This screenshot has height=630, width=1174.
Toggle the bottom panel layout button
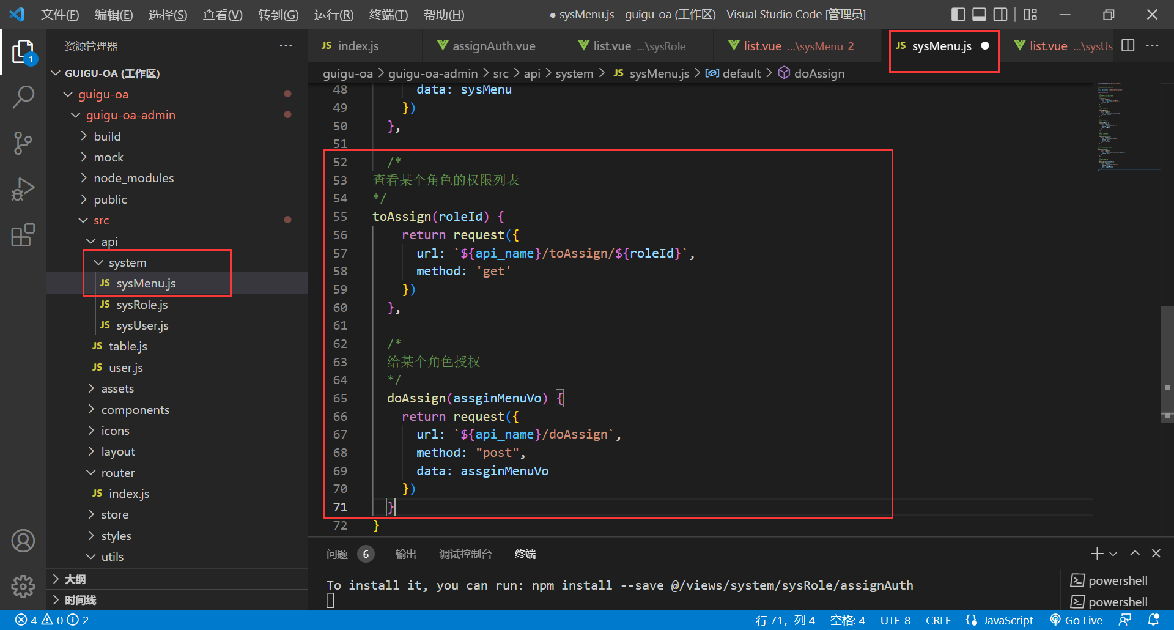point(979,15)
